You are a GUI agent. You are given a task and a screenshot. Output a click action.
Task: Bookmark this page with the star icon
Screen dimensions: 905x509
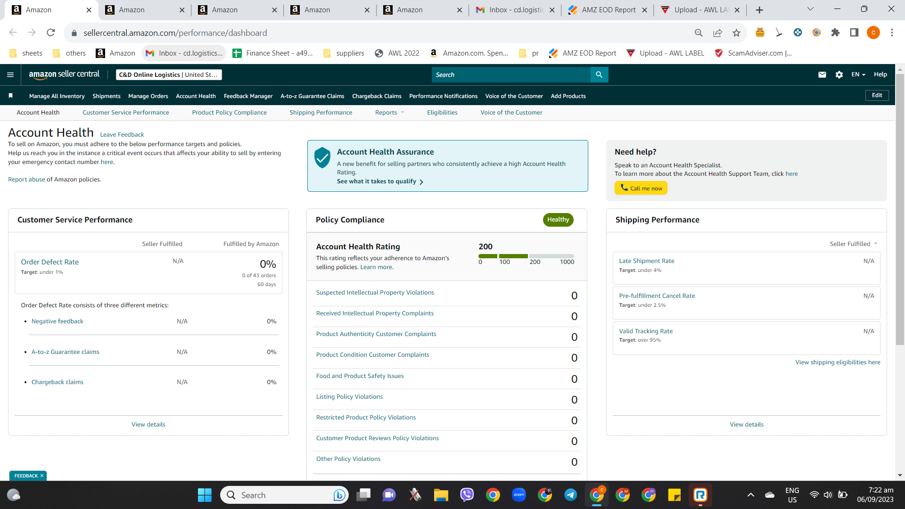[x=736, y=33]
